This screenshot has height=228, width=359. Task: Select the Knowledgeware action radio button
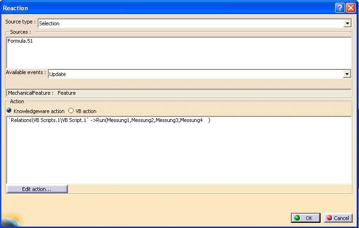pyautogui.click(x=9, y=111)
